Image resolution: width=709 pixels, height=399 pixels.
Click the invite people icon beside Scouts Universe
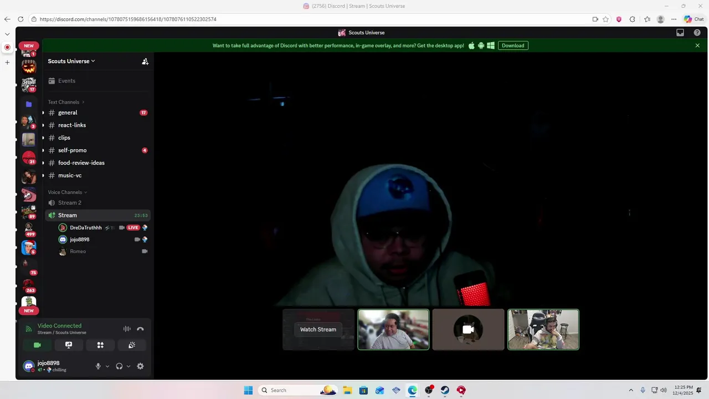click(x=145, y=62)
